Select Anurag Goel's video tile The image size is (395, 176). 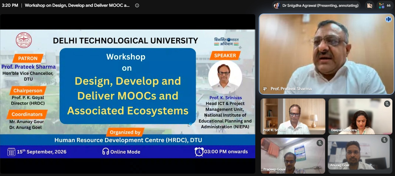click(x=358, y=152)
